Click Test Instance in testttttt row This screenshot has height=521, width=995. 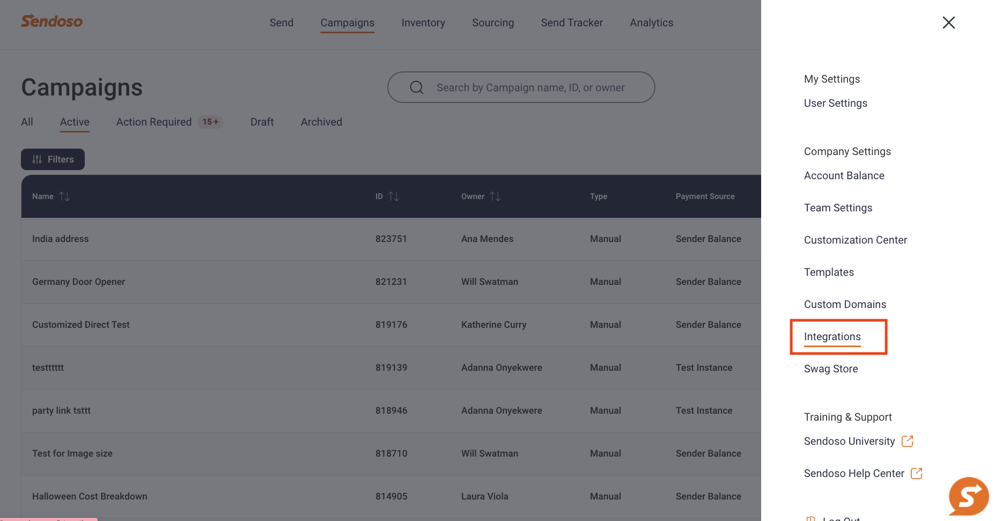click(704, 368)
